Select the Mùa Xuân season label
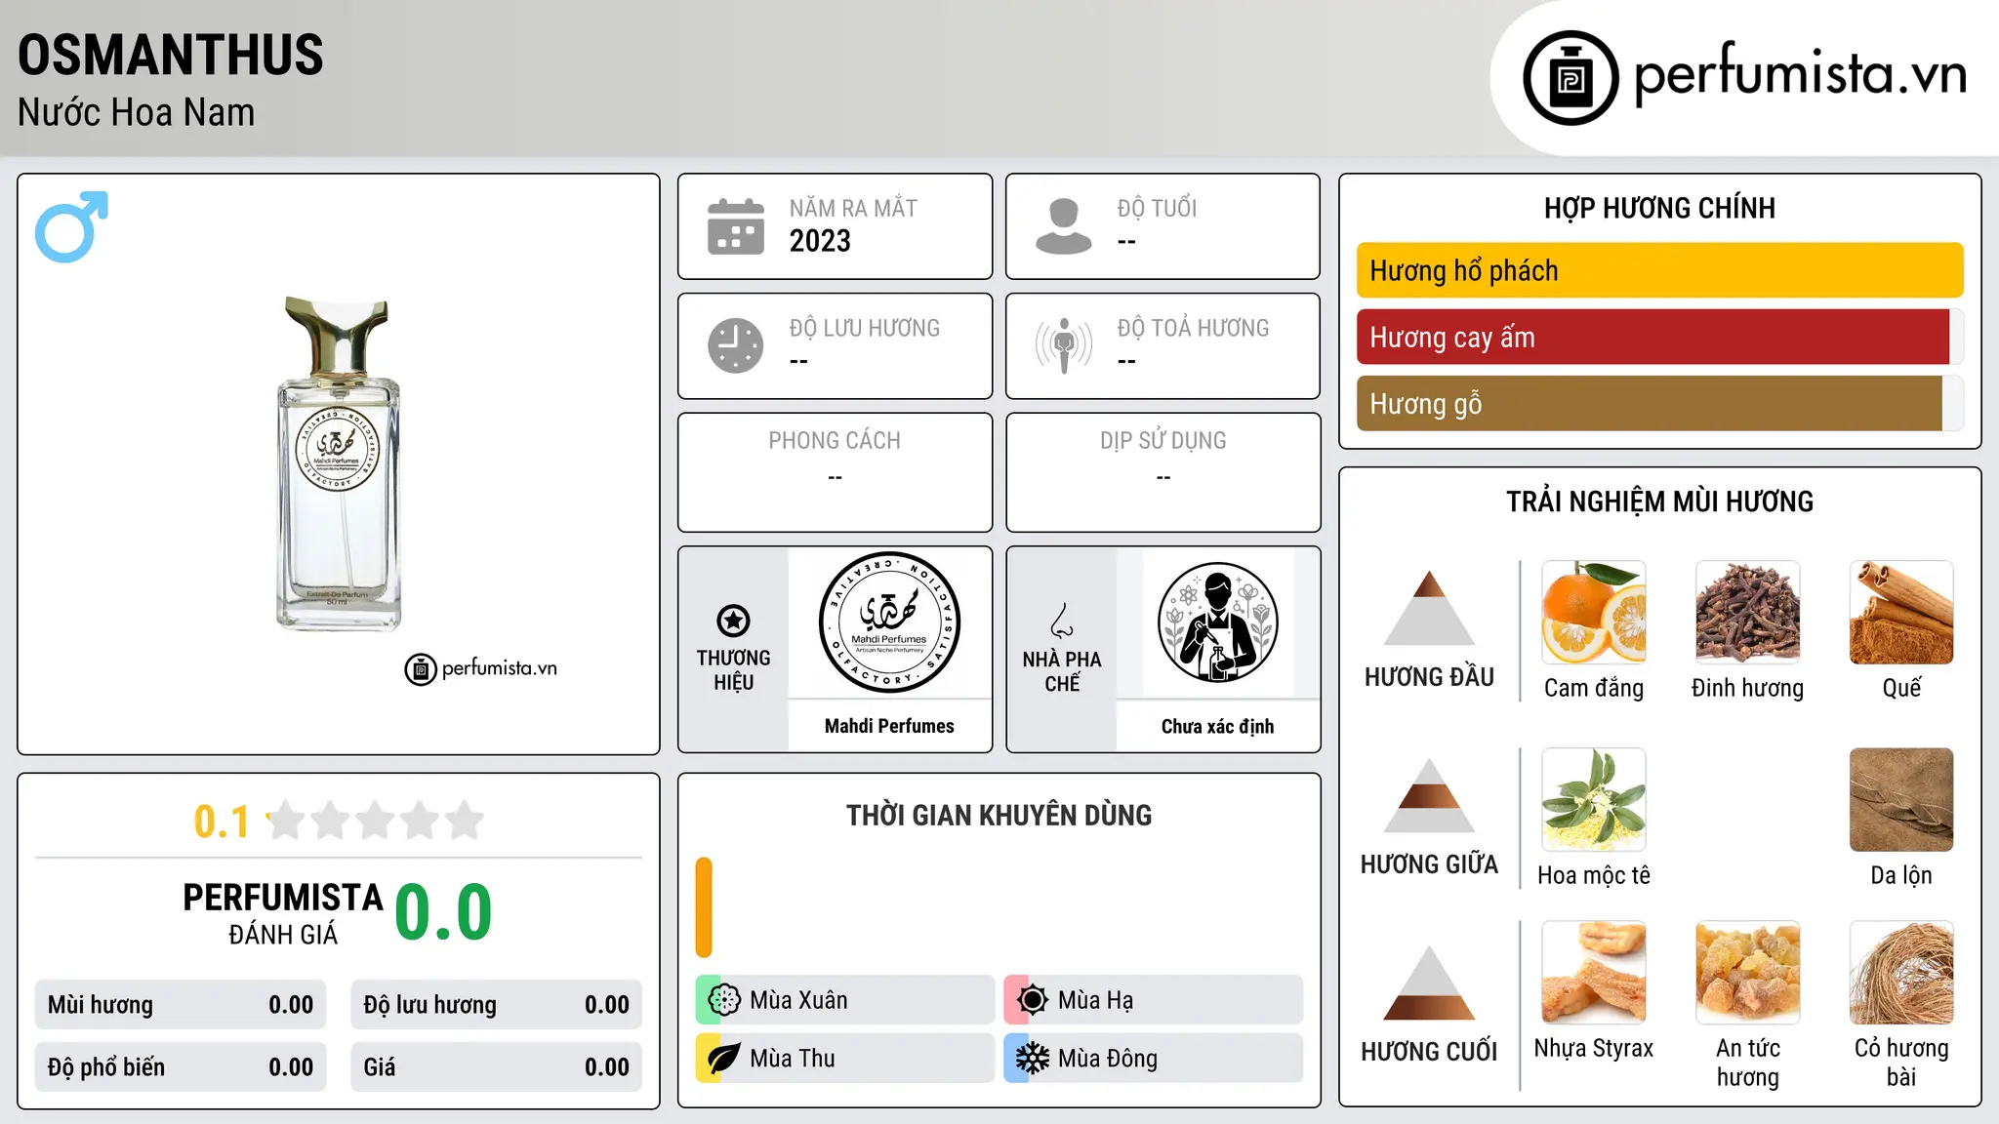Screen dimensions: 1999x1124 [x=798, y=1000]
